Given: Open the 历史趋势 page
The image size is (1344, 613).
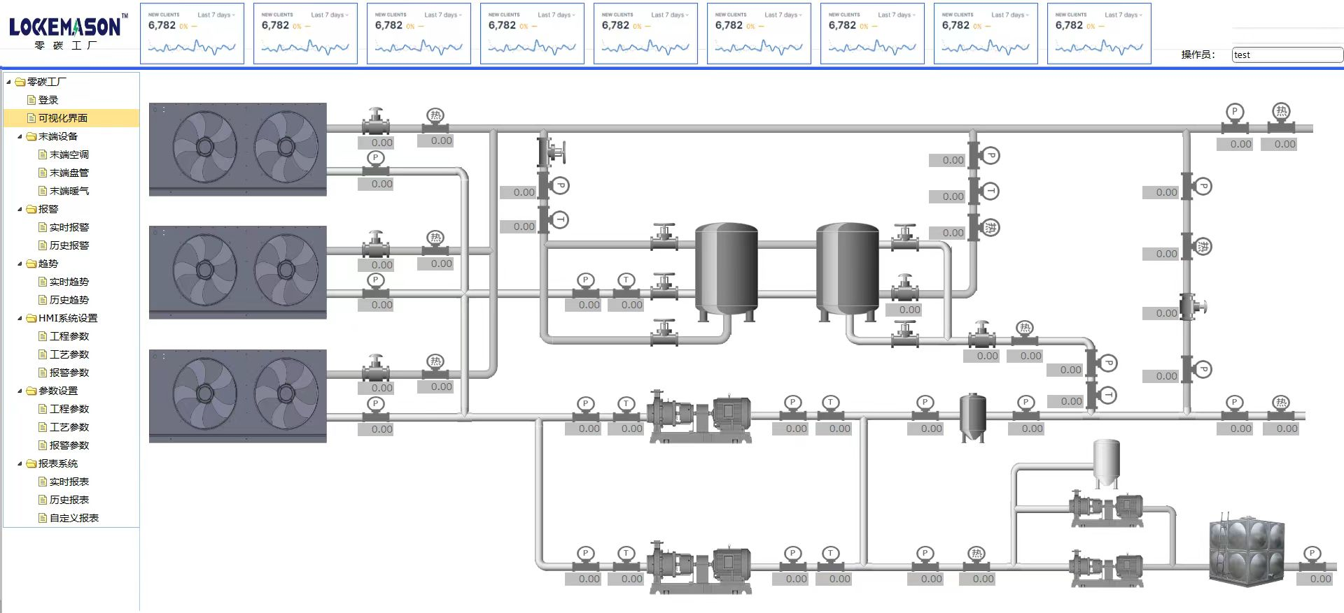Looking at the screenshot, I should point(69,300).
